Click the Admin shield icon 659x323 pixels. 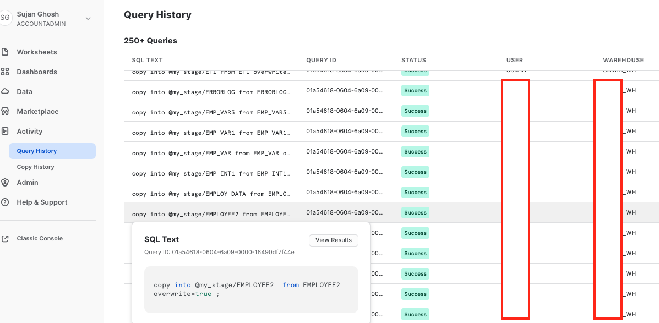pos(5,183)
